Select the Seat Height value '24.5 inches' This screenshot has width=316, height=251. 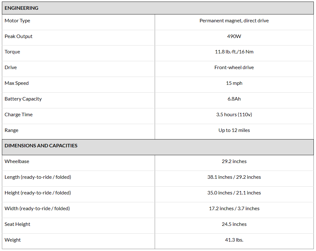(x=234, y=224)
